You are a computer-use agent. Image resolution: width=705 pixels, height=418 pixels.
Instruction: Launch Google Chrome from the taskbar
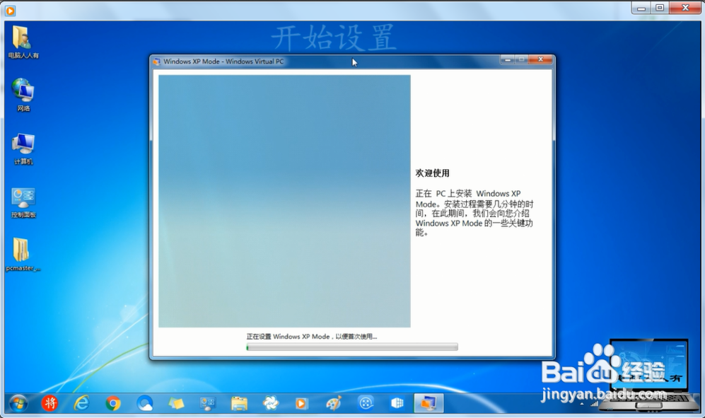(113, 404)
